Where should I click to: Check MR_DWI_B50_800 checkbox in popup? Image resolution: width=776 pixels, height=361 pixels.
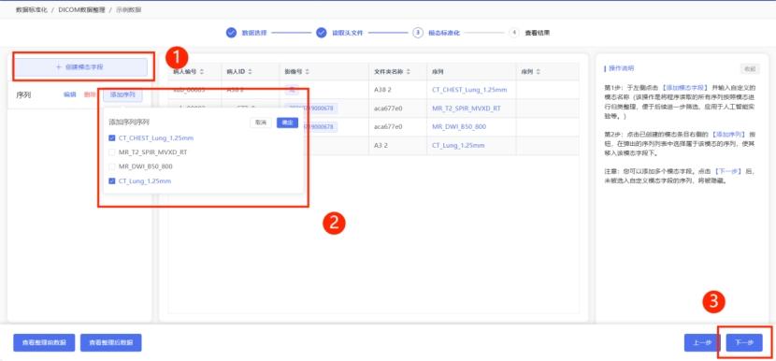pos(112,166)
